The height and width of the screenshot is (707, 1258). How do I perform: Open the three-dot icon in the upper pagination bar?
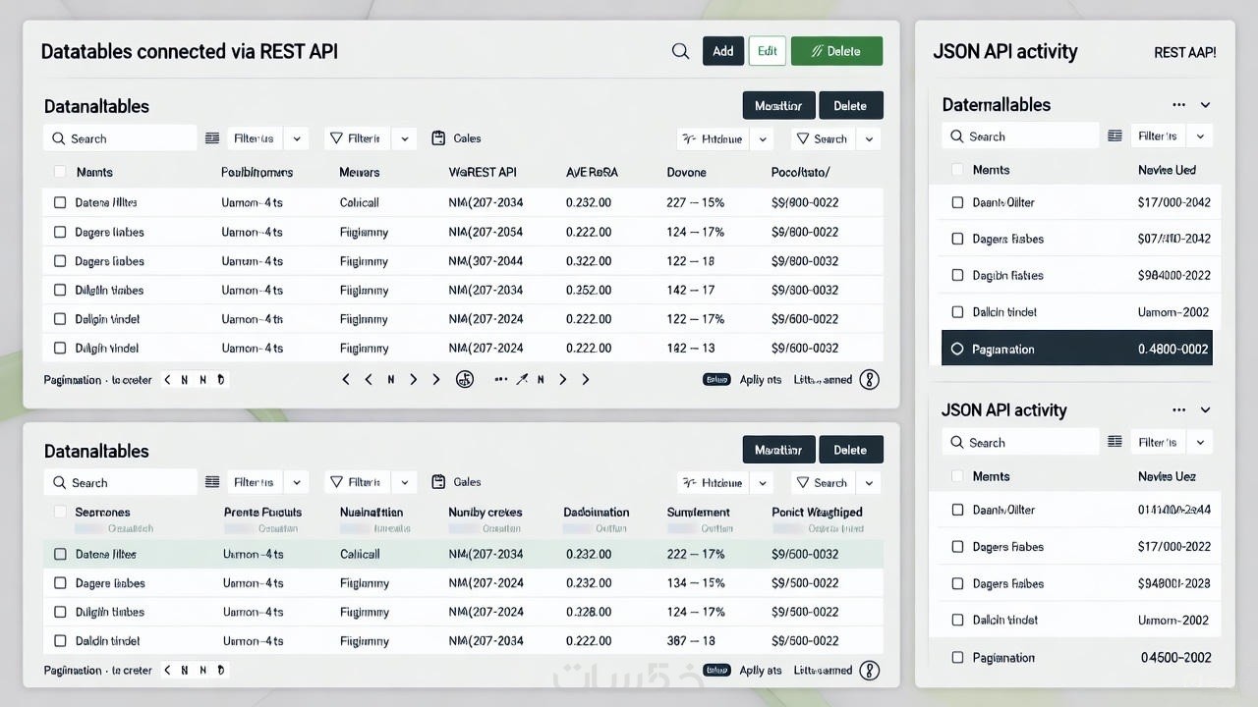coord(501,379)
